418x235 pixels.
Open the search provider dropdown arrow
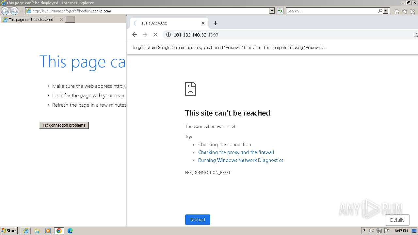click(x=386, y=11)
